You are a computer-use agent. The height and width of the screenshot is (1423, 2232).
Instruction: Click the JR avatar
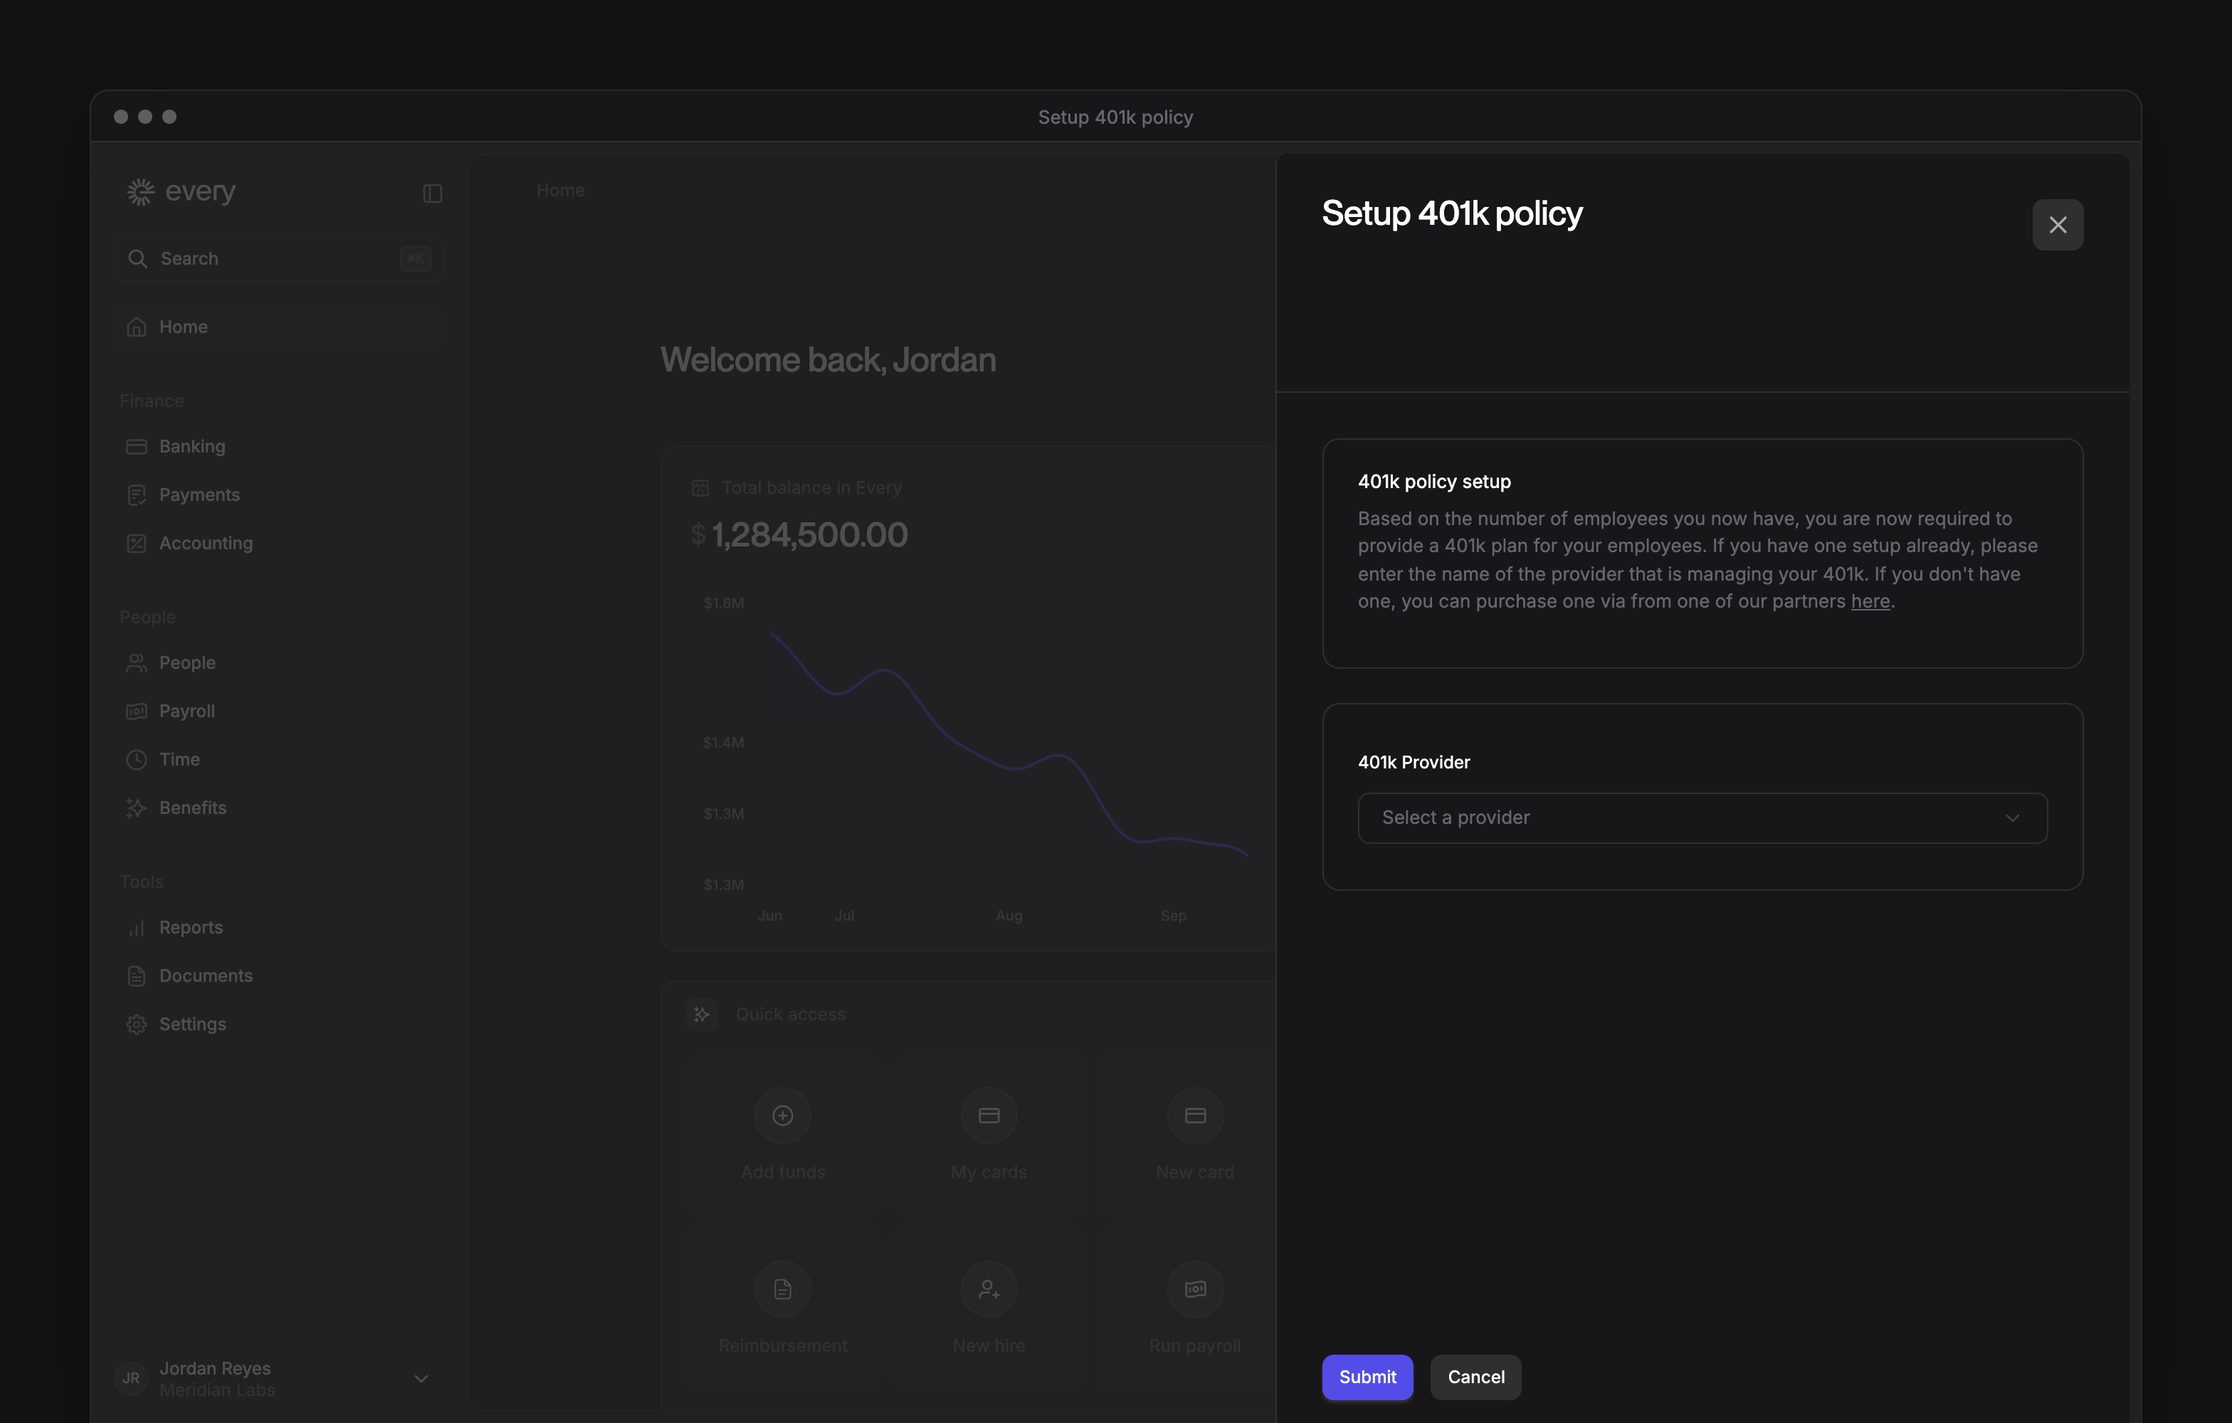[x=132, y=1379]
